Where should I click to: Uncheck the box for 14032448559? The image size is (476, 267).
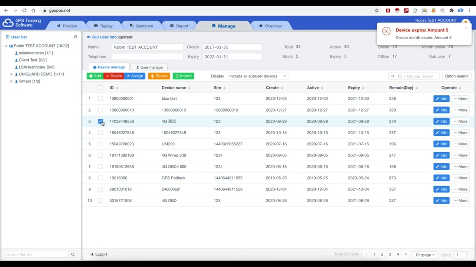pos(100,121)
